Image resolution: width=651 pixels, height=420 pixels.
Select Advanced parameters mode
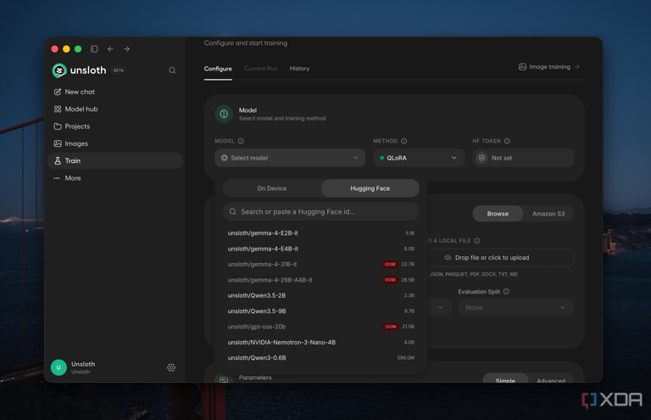551,380
